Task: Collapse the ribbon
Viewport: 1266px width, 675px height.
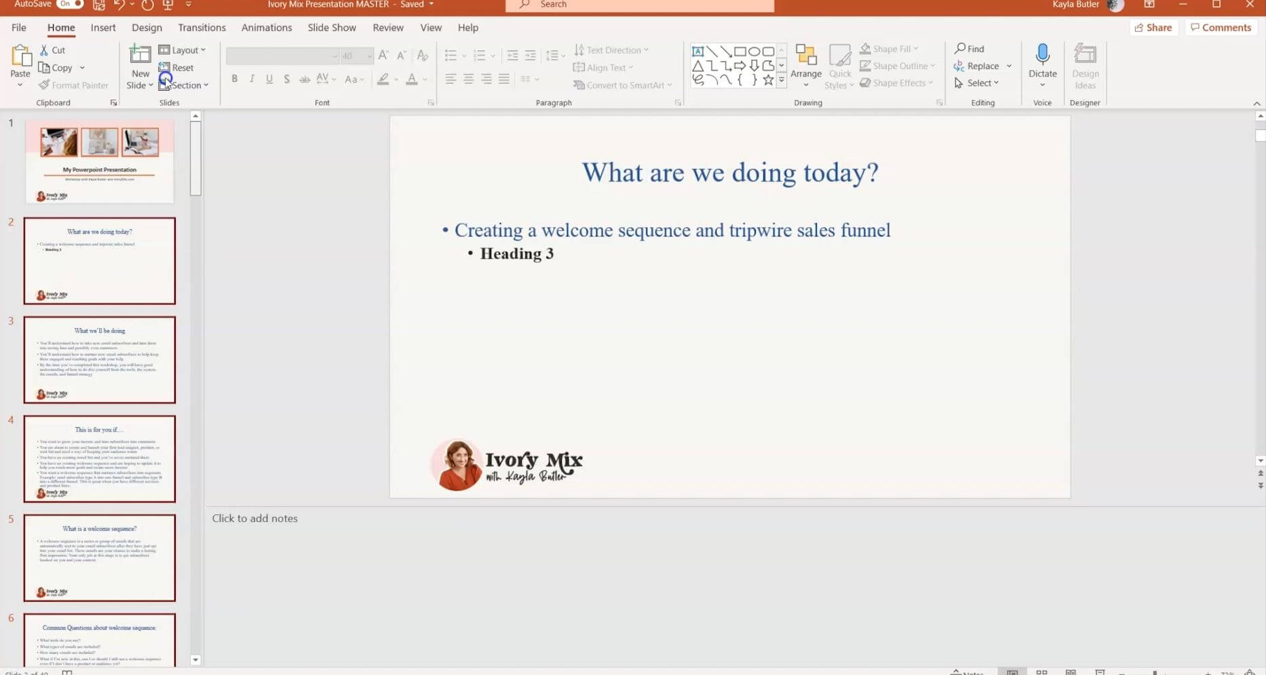Action: [1257, 104]
